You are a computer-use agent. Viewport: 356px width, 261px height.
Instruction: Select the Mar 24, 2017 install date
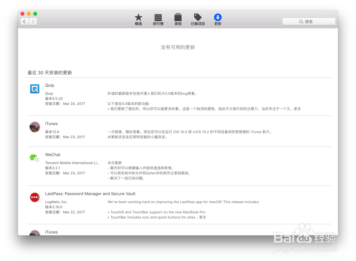74,103
